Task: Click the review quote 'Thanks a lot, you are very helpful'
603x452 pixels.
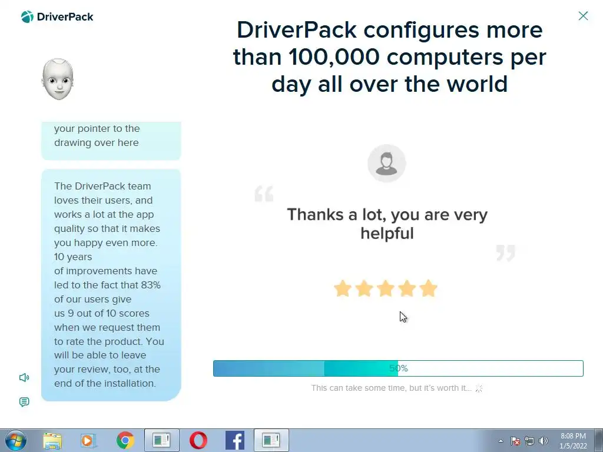Action: (387, 224)
